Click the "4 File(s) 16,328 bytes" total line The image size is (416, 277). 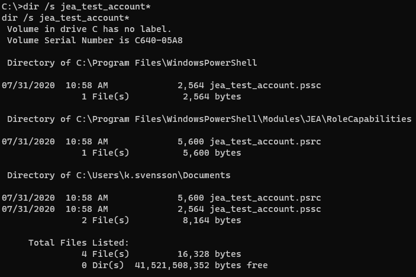(x=160, y=254)
